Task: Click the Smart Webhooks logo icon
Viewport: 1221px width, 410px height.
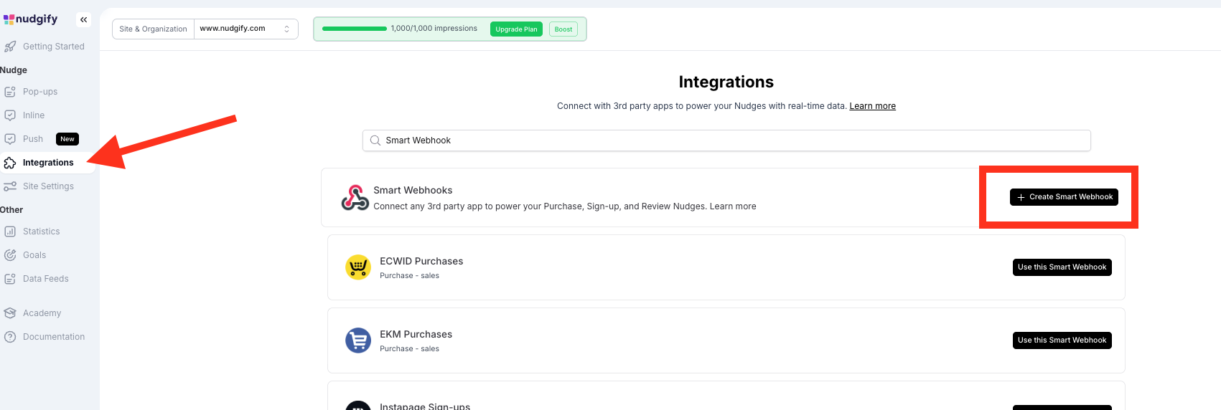Action: (355, 197)
